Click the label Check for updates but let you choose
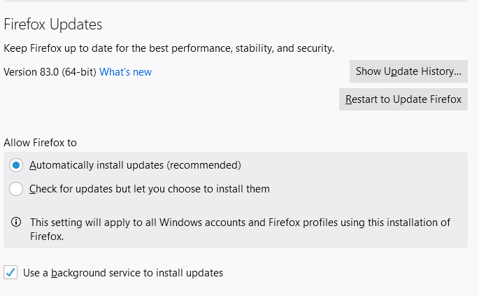Viewport: 479px width, 296px height. (x=150, y=189)
